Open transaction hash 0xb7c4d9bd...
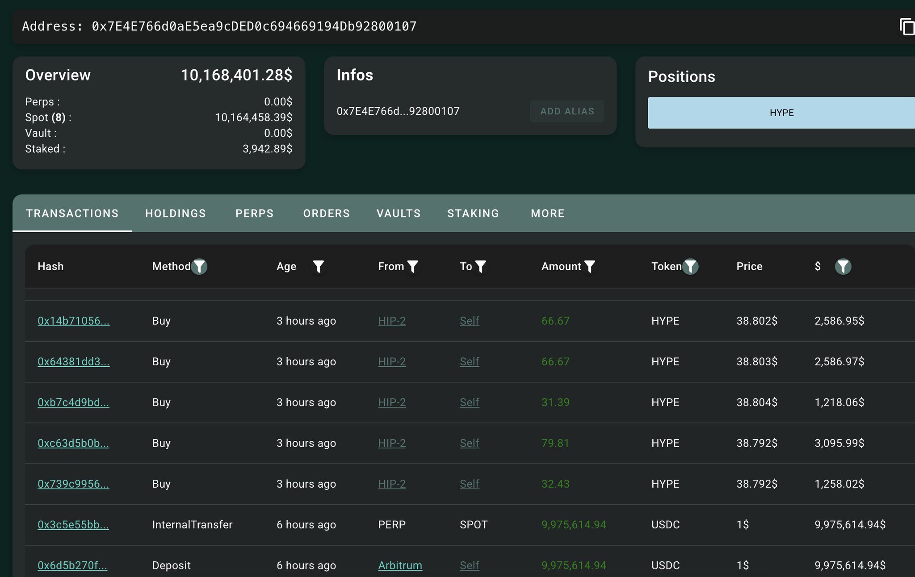915x577 pixels. click(73, 402)
